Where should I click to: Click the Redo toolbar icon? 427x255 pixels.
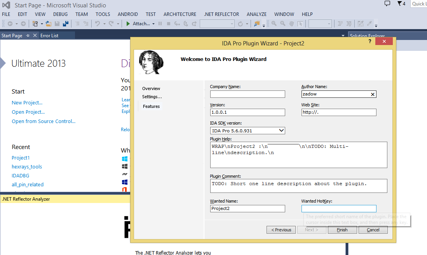tap(111, 24)
